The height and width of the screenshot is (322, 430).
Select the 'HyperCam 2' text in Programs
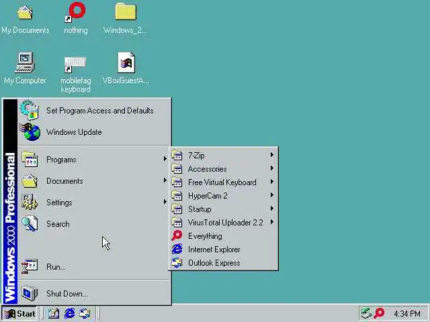coord(208,196)
